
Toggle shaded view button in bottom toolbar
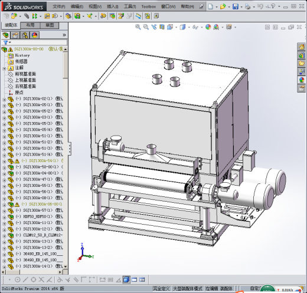pos(126,279)
